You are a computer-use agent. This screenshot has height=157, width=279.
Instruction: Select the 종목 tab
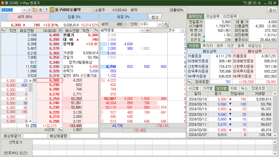click(x=241, y=46)
